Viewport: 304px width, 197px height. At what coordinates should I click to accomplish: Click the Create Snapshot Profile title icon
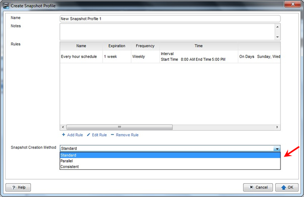pyautogui.click(x=6, y=6)
